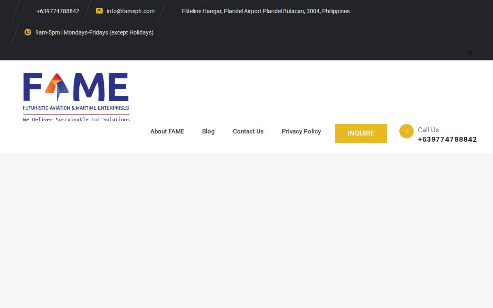This screenshot has width=493, height=308.
Task: Open the Contact Us page
Action: (x=248, y=131)
